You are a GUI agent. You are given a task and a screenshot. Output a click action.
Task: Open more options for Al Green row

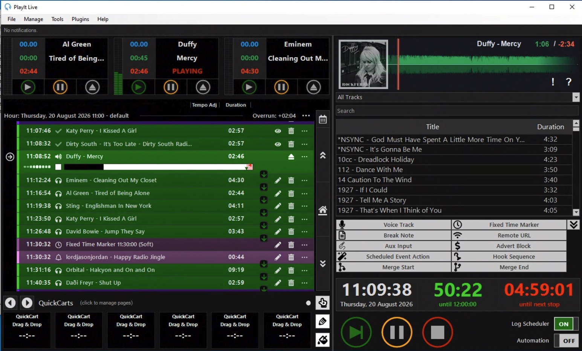tap(304, 193)
